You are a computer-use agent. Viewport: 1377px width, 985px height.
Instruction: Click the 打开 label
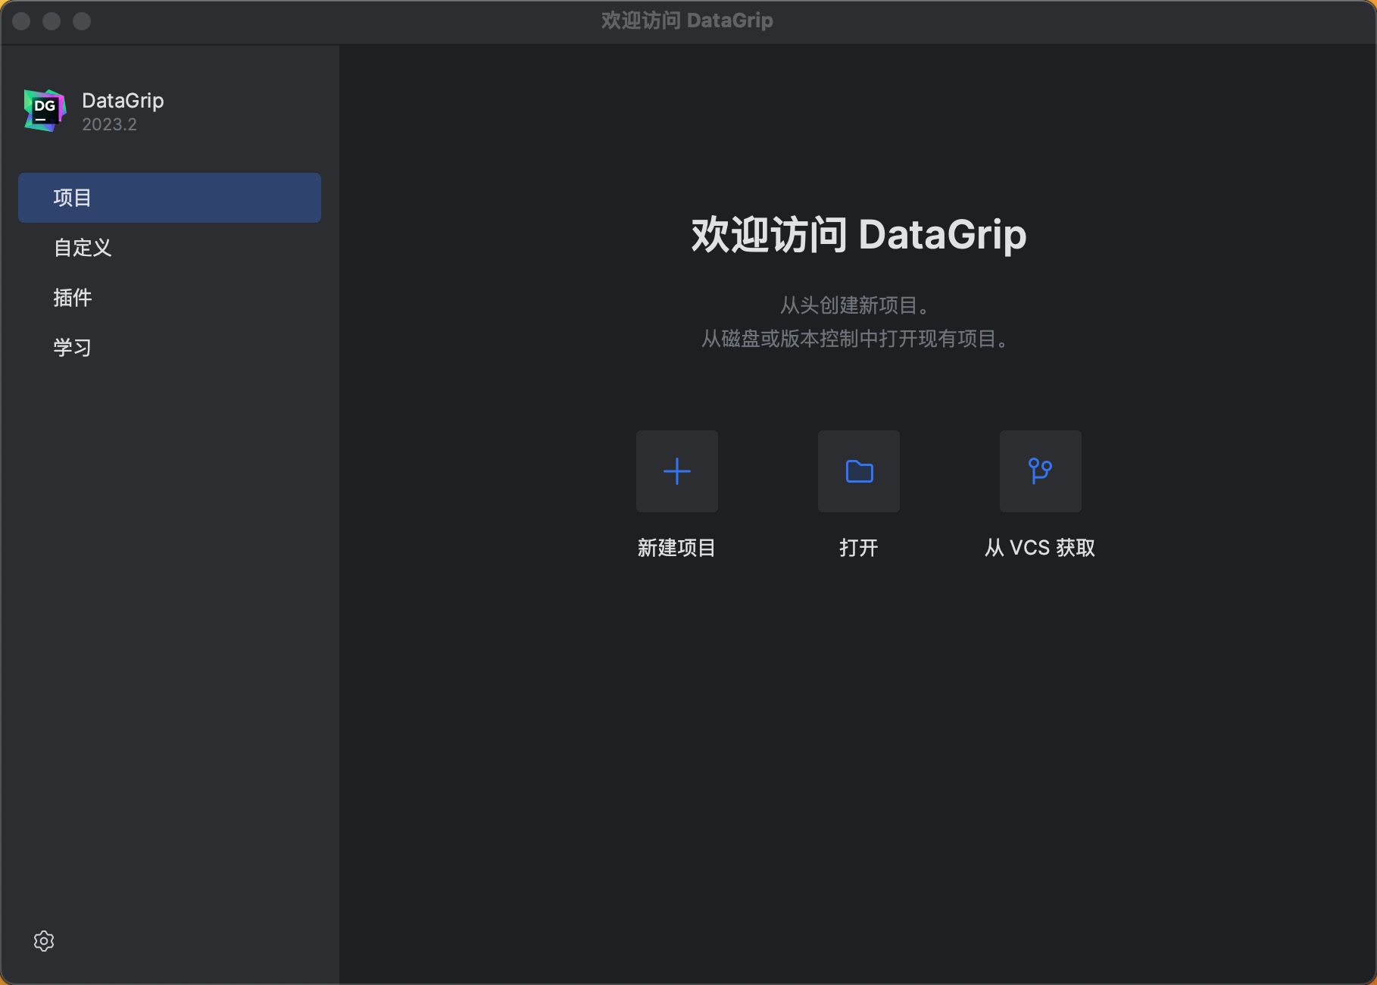[x=858, y=548]
